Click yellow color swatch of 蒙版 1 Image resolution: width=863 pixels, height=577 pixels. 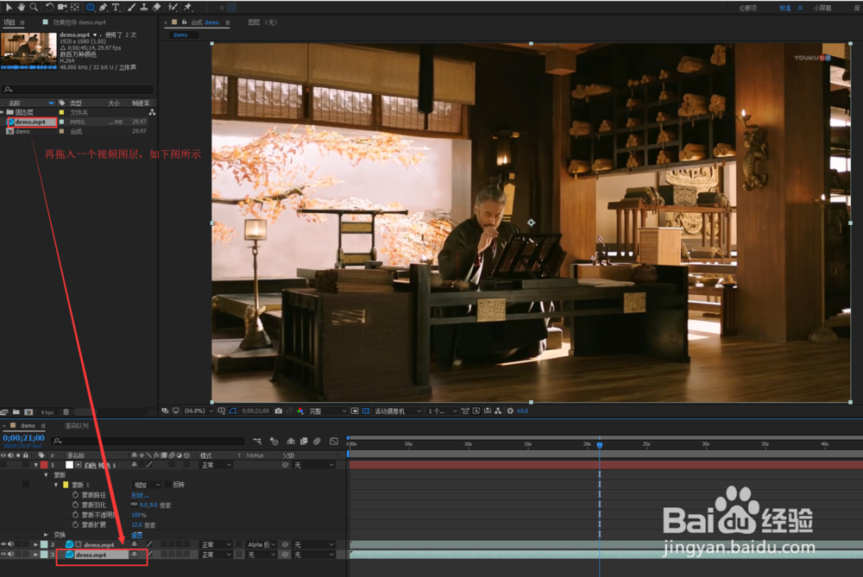click(66, 485)
